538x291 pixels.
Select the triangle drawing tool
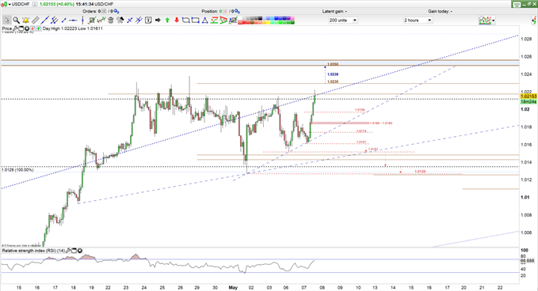(x=205, y=21)
